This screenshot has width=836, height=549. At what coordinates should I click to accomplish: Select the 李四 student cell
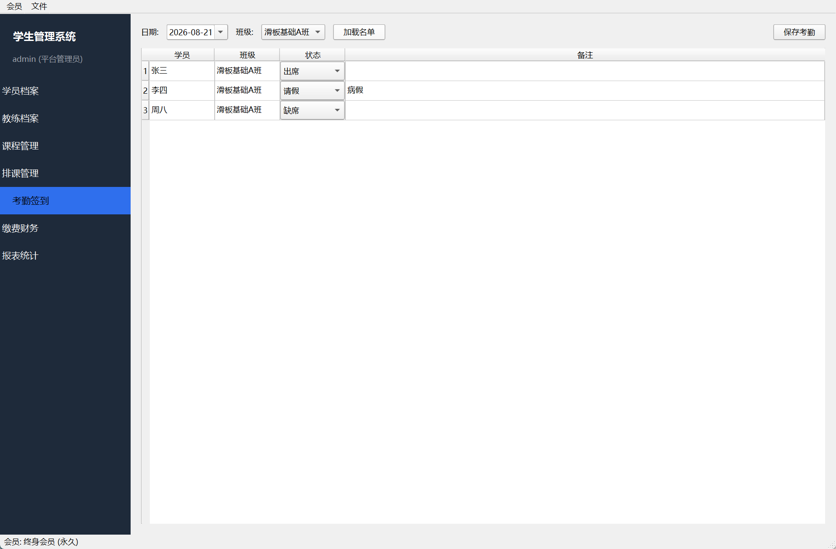pyautogui.click(x=182, y=91)
